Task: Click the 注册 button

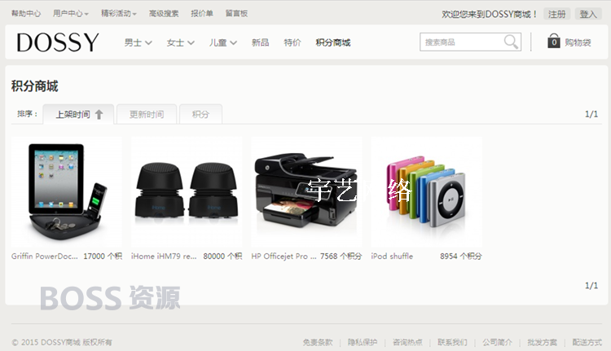Action: point(557,15)
